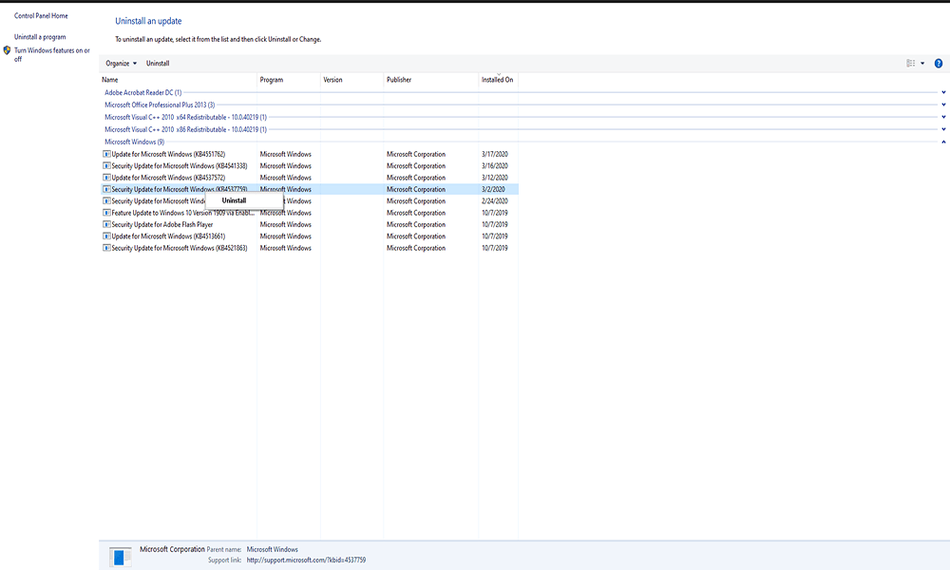This screenshot has width=950, height=570.
Task: Open the Organize dropdown menu
Action: click(122, 63)
